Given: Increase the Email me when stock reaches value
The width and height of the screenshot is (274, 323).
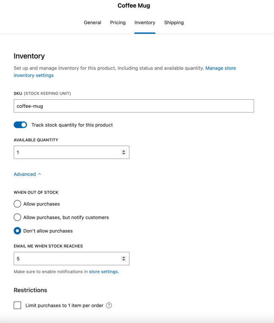Looking at the screenshot, I should point(124,257).
